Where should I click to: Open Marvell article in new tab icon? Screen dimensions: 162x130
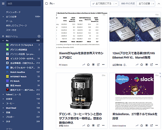pyautogui.click(x=152, y=64)
